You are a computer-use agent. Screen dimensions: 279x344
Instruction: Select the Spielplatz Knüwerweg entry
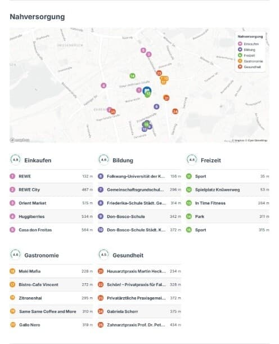(228, 190)
